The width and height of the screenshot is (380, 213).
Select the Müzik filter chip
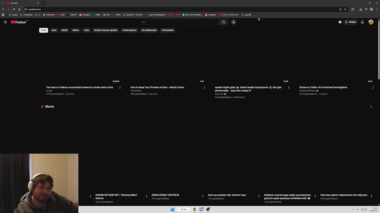[64, 30]
